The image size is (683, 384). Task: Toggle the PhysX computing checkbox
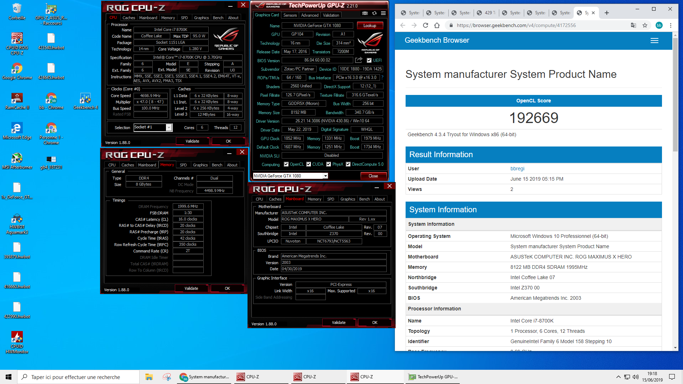coord(328,164)
